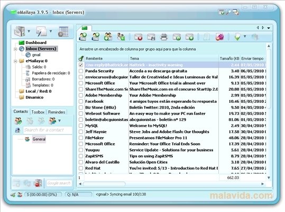Check the Red Hat email checkbox
This screenshot has height=212, width=285.
(x=81, y=168)
